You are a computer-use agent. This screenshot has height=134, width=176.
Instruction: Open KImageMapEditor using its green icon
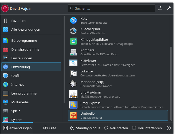(73, 41)
